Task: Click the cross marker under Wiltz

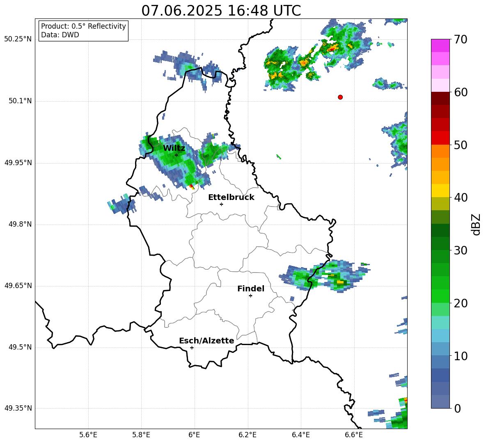Action: (x=177, y=155)
